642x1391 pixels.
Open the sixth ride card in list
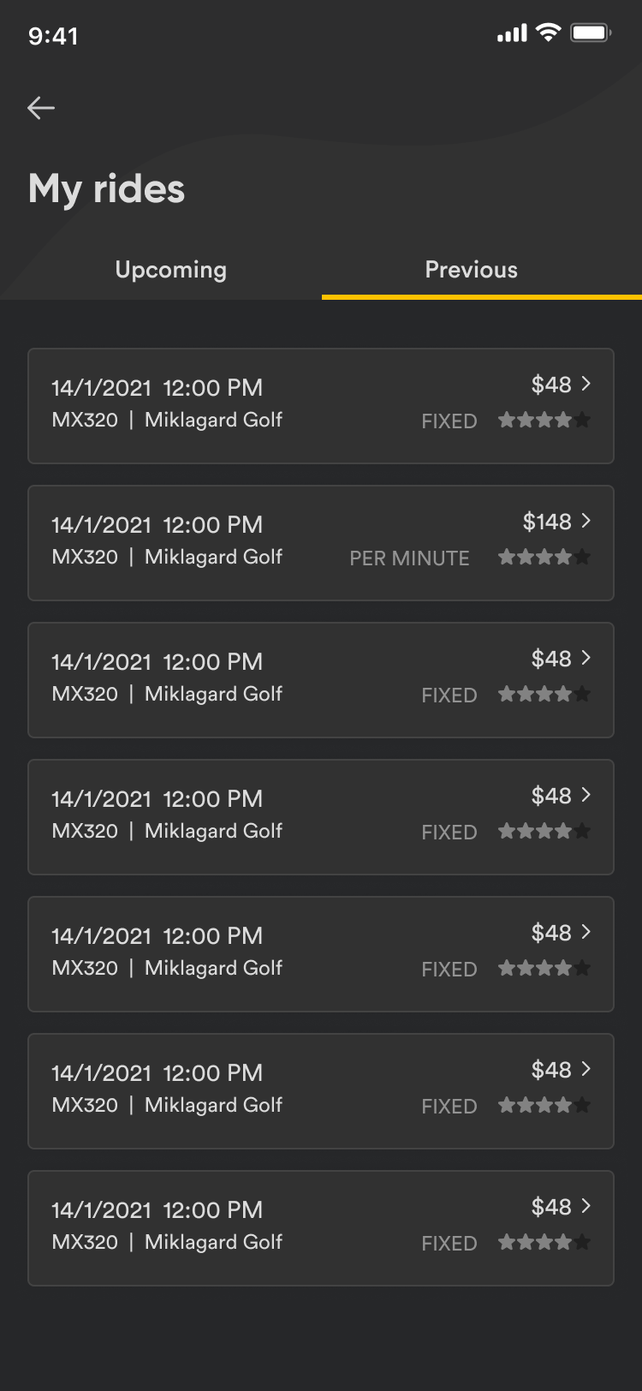(321, 1091)
